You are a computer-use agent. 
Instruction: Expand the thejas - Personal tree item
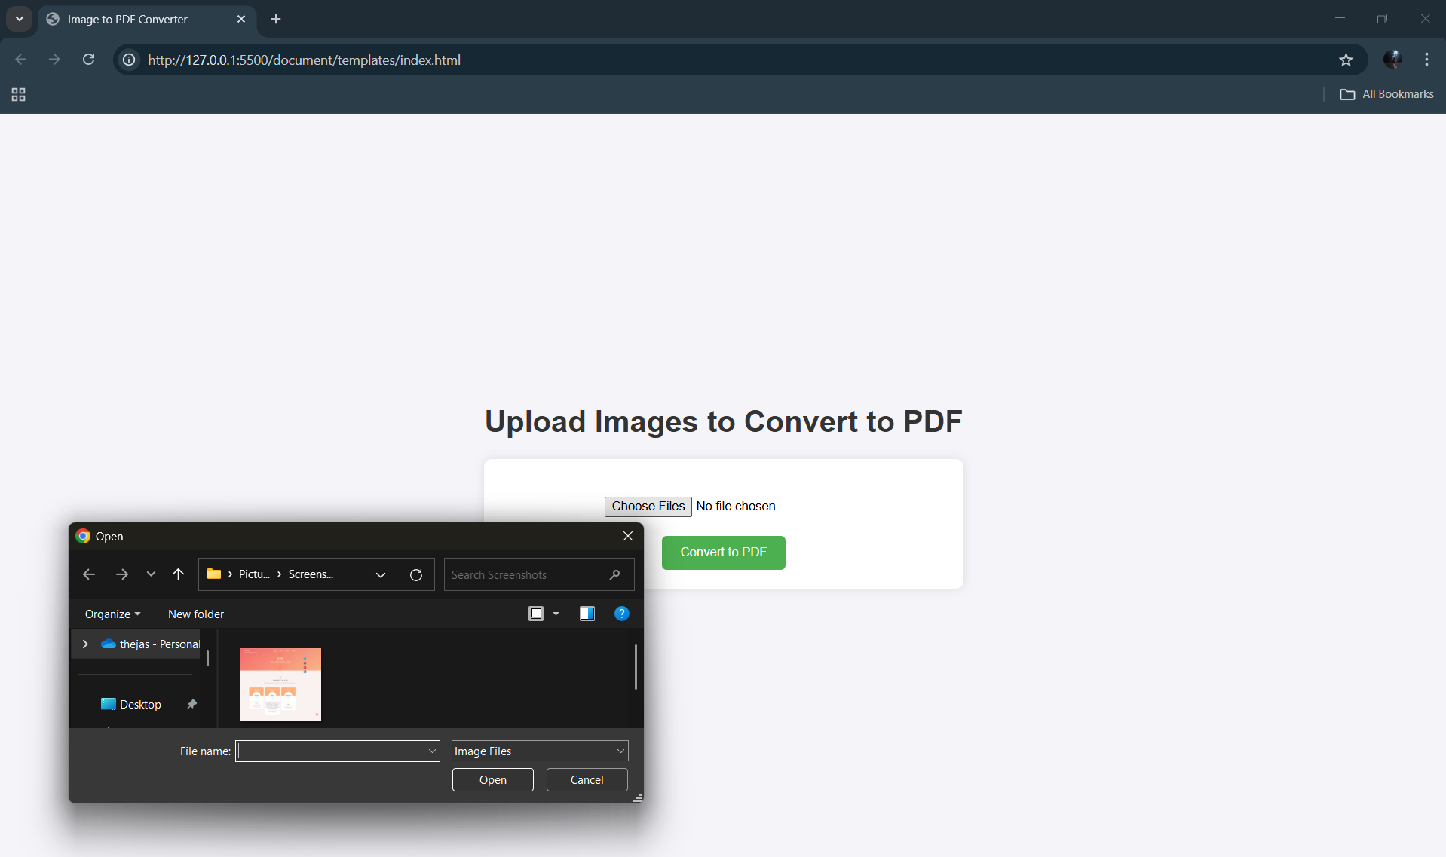point(84,643)
